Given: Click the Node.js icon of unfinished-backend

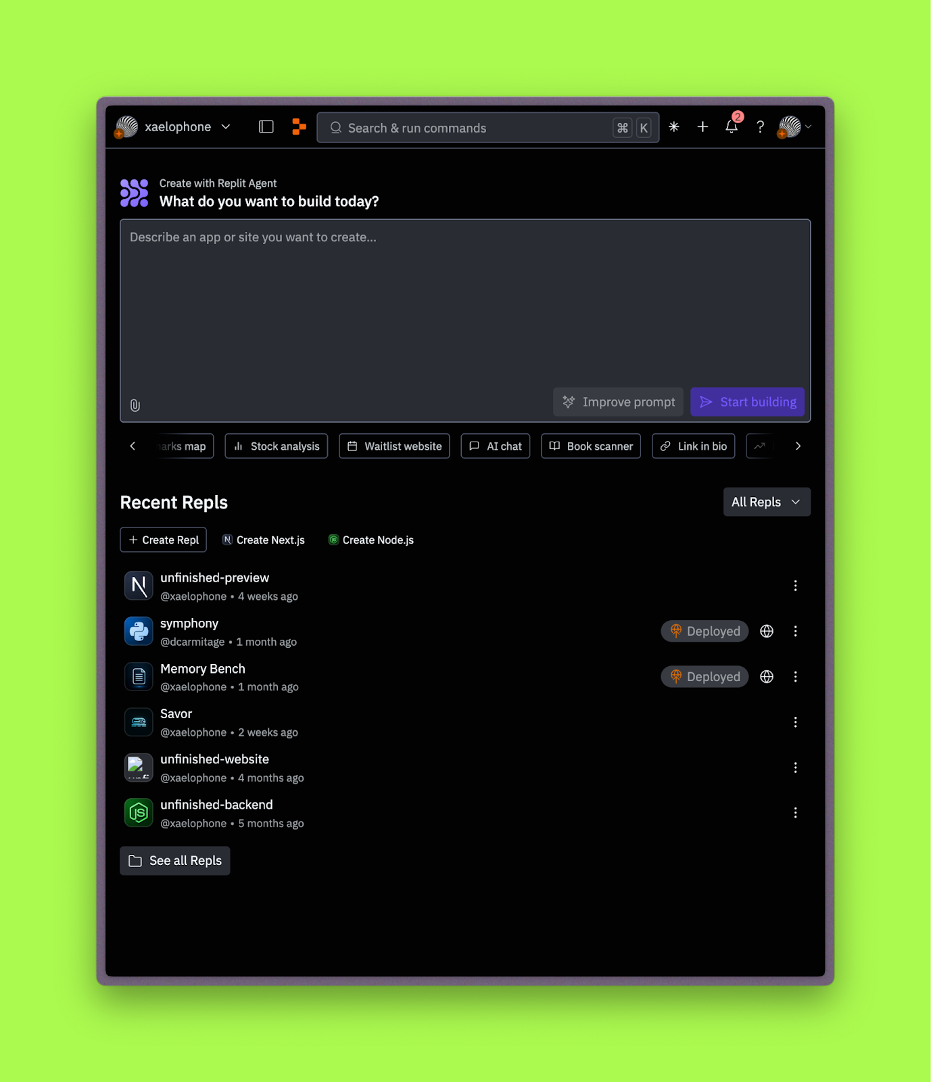Looking at the screenshot, I should coord(139,813).
